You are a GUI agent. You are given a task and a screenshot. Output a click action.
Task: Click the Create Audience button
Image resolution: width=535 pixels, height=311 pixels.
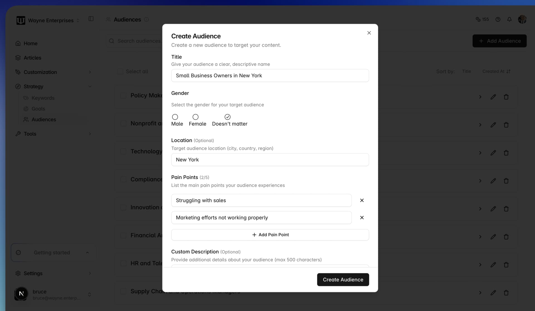coord(343,280)
